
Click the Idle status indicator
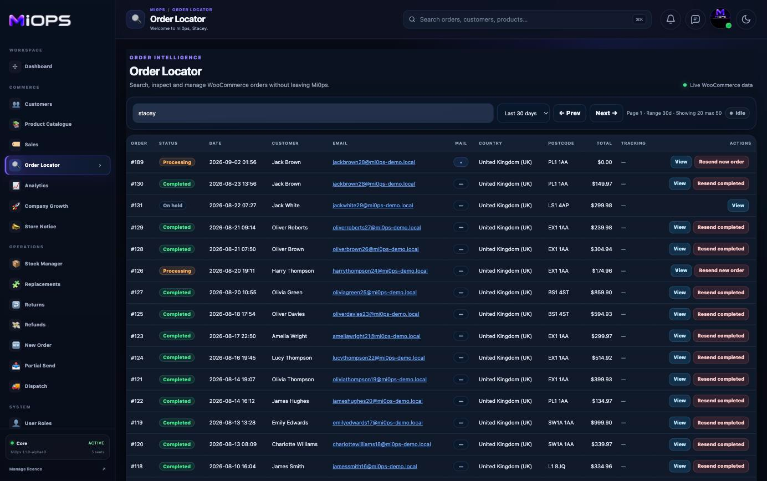point(738,113)
